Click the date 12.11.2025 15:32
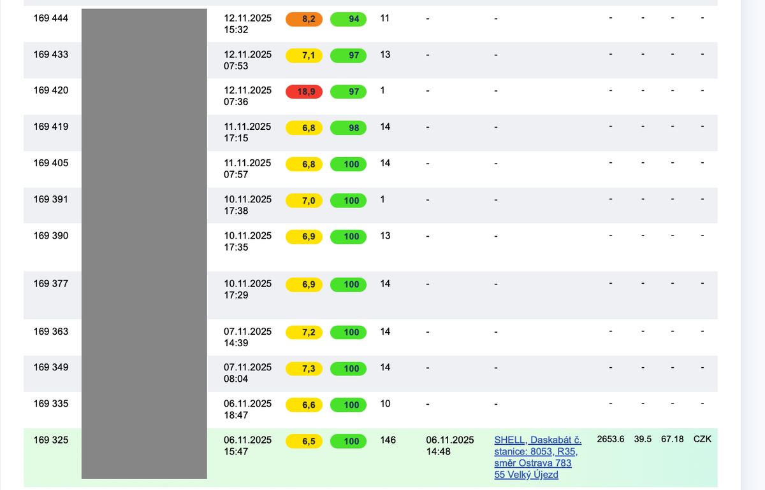The width and height of the screenshot is (765, 490). (x=247, y=24)
